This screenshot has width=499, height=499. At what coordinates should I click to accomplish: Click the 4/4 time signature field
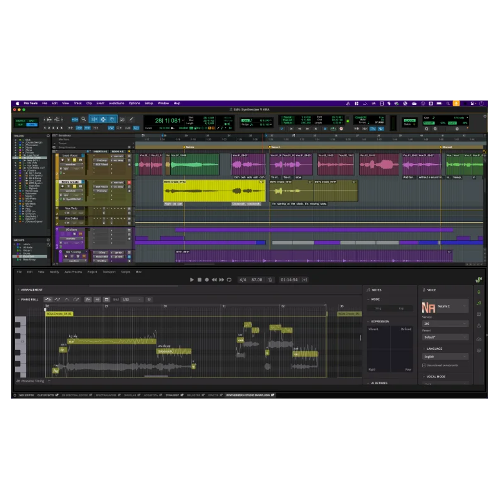243,279
